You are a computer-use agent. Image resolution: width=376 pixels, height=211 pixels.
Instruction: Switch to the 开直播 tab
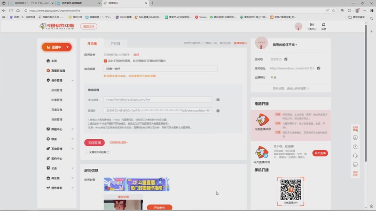(x=92, y=44)
